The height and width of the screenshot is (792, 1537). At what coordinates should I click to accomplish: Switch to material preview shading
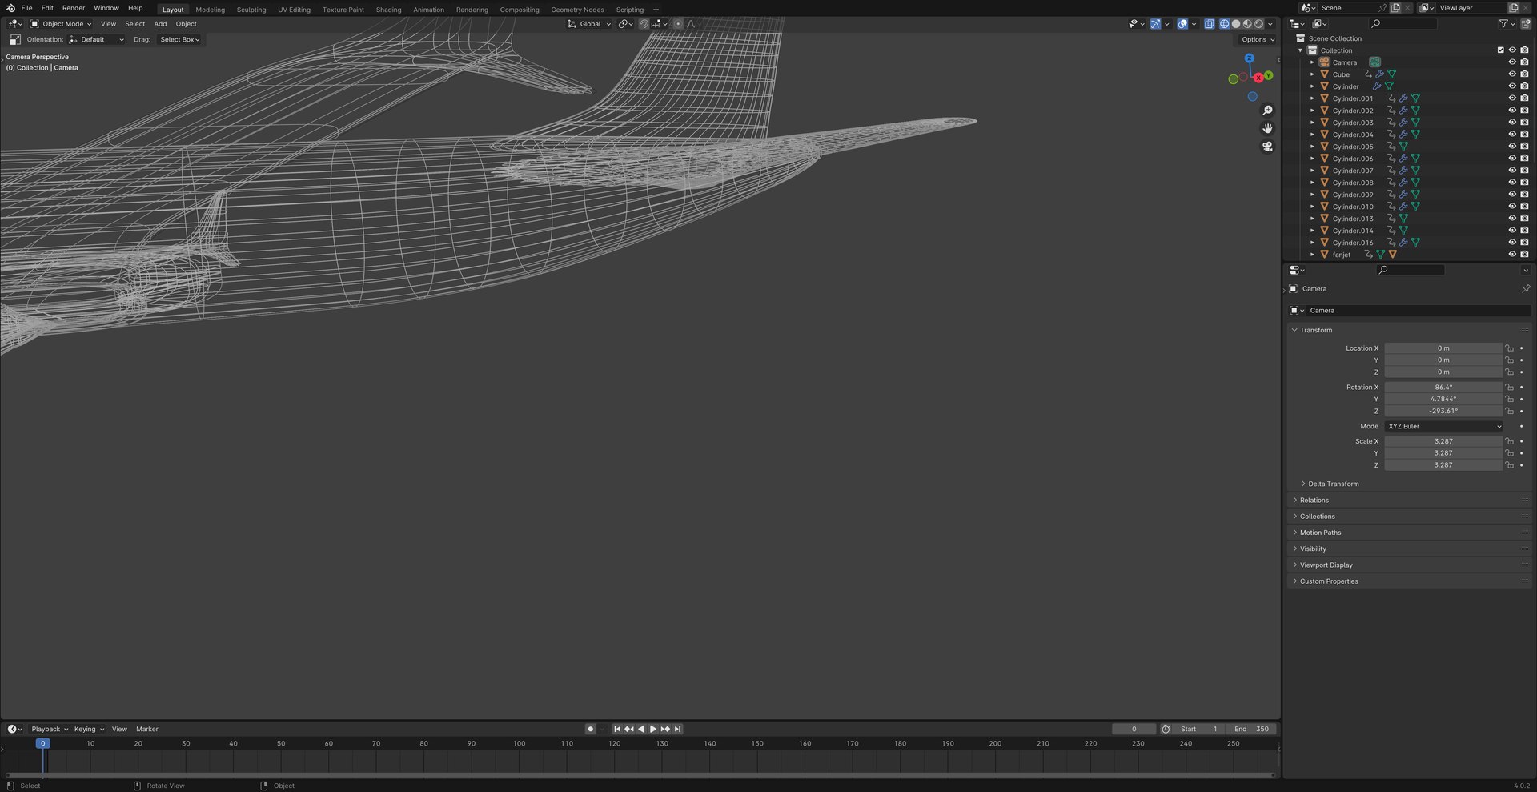(x=1247, y=24)
